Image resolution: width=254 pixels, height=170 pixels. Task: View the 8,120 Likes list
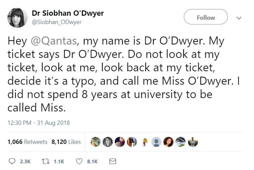tap(66, 142)
